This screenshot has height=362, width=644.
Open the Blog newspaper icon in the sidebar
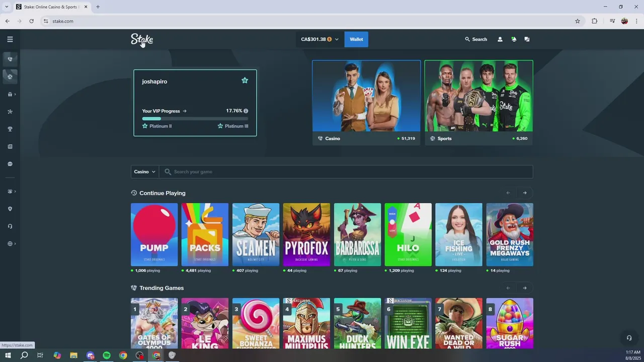[x=10, y=147]
